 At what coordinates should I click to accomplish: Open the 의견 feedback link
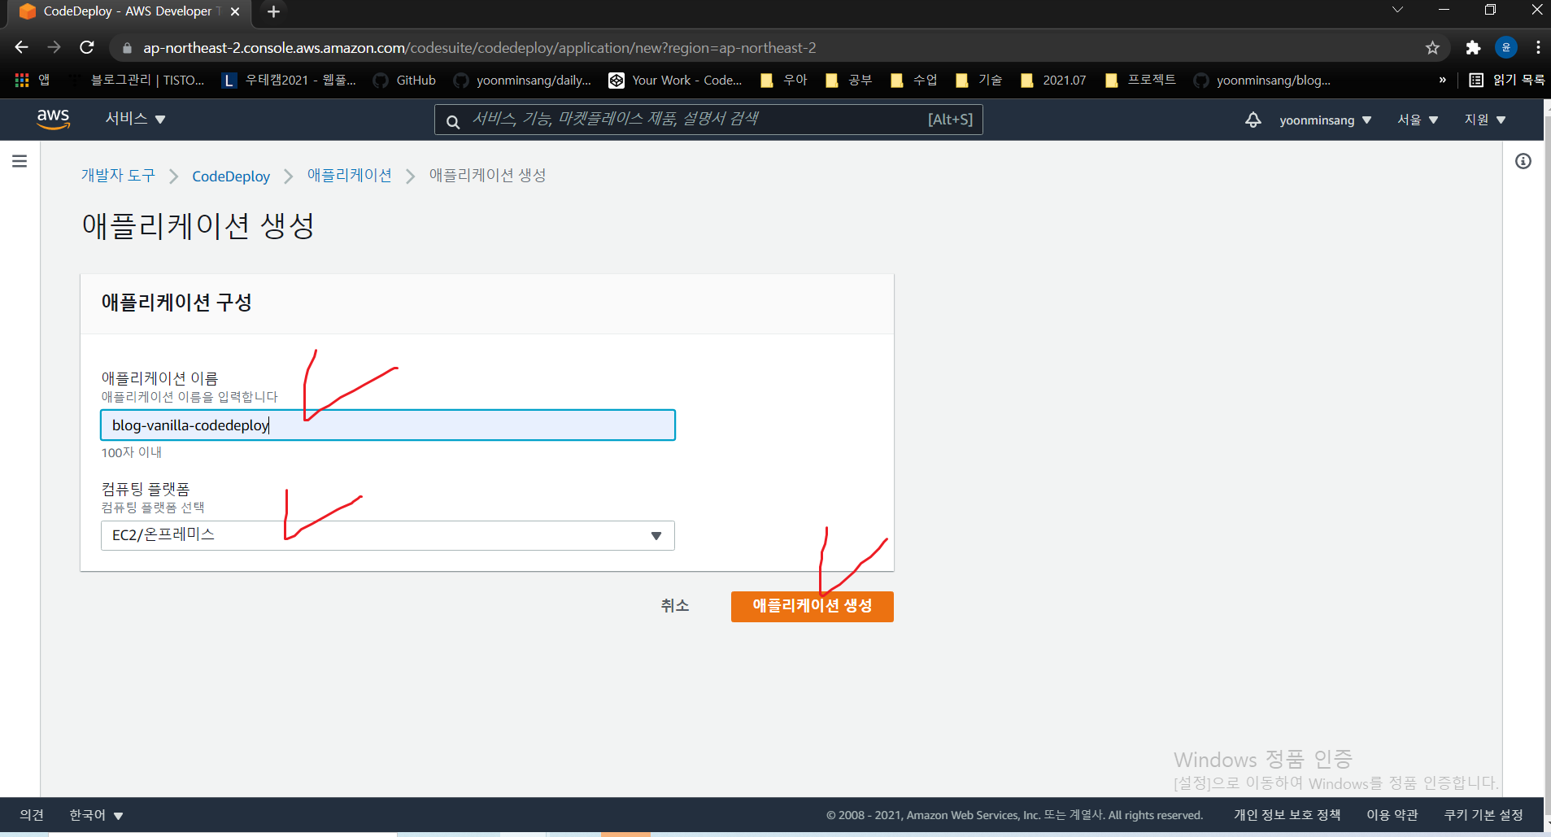coord(32,815)
